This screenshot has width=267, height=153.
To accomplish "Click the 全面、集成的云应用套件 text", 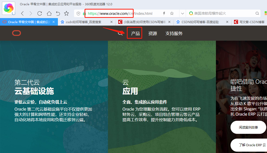I will (145, 102).
